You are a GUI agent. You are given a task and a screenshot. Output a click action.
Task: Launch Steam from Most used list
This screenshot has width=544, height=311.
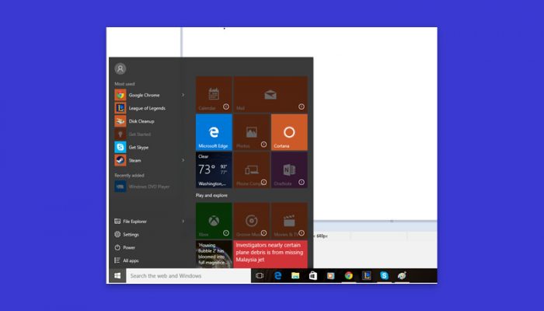coord(149,160)
